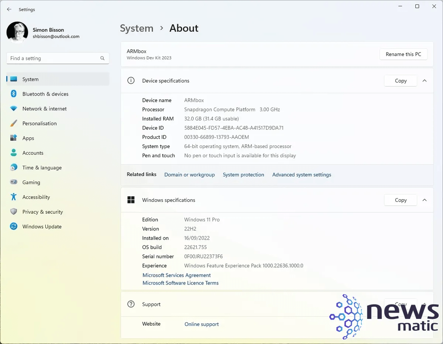Click the Gaming controller icon
Image resolution: width=443 pixels, height=344 pixels.
14,182
